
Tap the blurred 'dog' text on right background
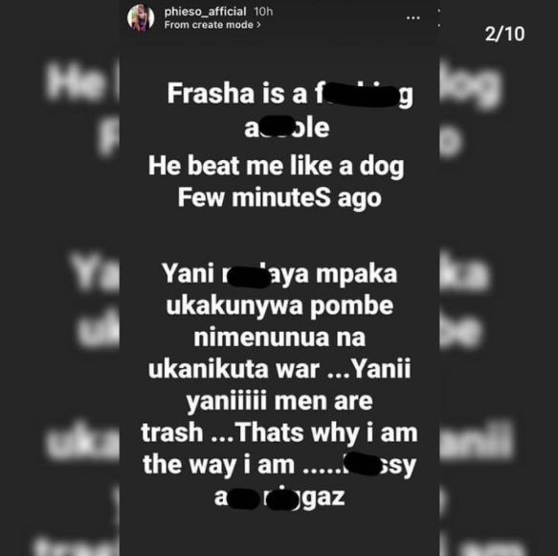(x=471, y=87)
